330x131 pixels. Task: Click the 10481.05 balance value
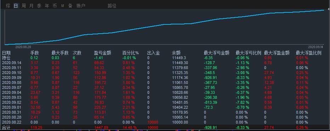click(x=180, y=102)
